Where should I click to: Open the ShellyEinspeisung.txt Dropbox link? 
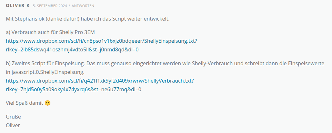click(x=102, y=41)
